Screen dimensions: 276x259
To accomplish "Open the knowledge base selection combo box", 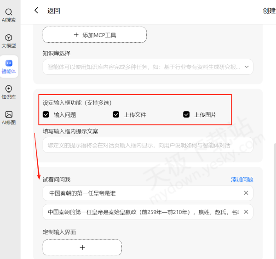I will [143, 67].
